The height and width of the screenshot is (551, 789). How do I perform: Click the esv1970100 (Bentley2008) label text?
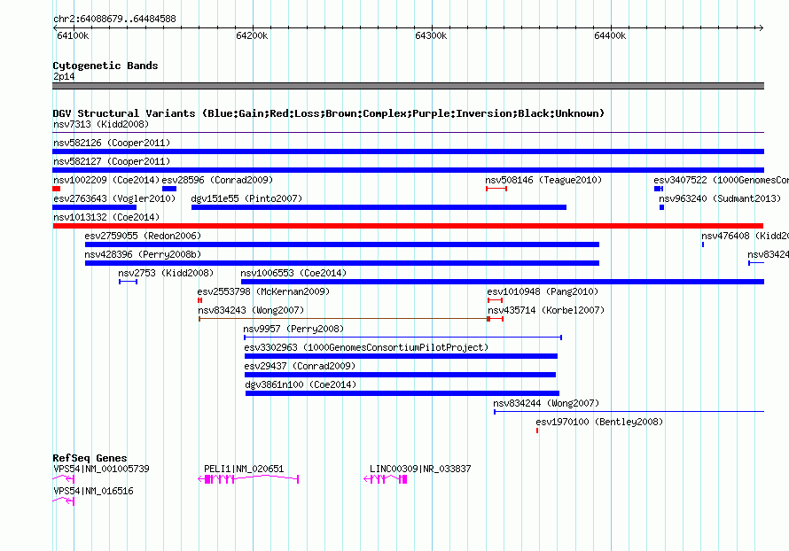coord(599,422)
